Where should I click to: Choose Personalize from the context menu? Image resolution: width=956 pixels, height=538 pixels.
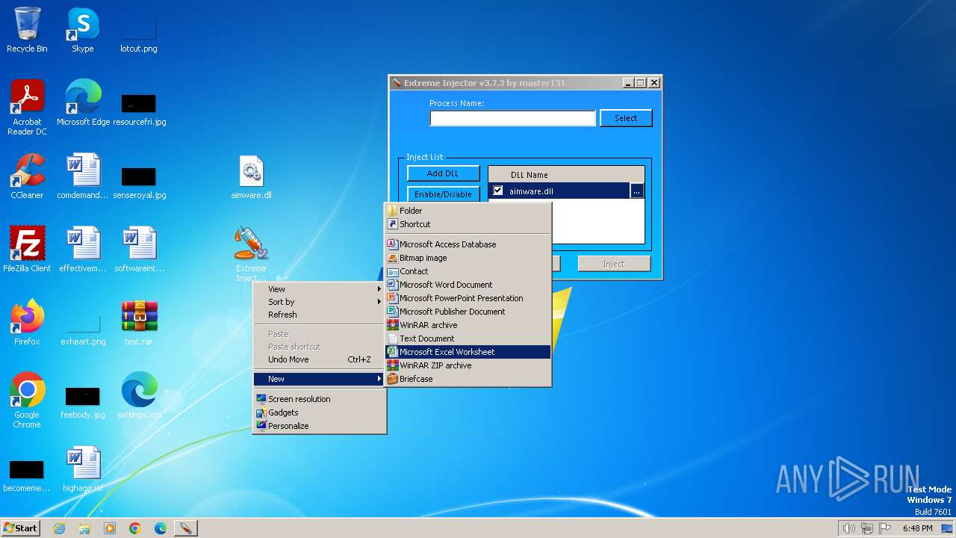pyautogui.click(x=320, y=426)
